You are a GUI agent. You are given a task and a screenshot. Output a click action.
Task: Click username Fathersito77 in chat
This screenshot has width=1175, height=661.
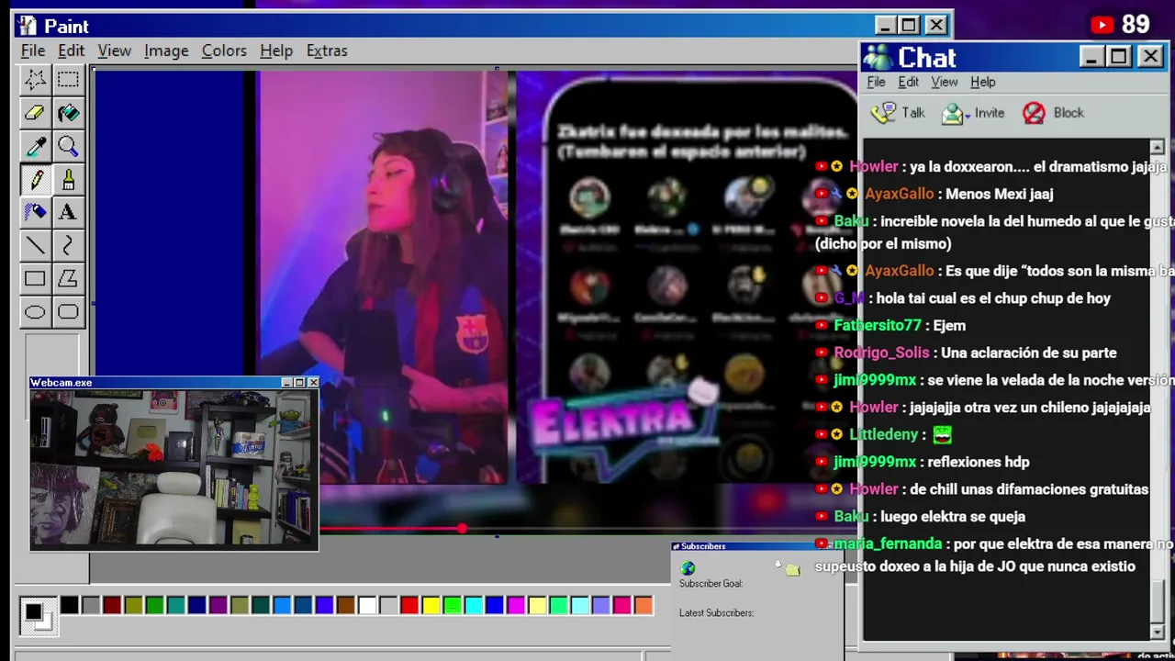tap(877, 325)
